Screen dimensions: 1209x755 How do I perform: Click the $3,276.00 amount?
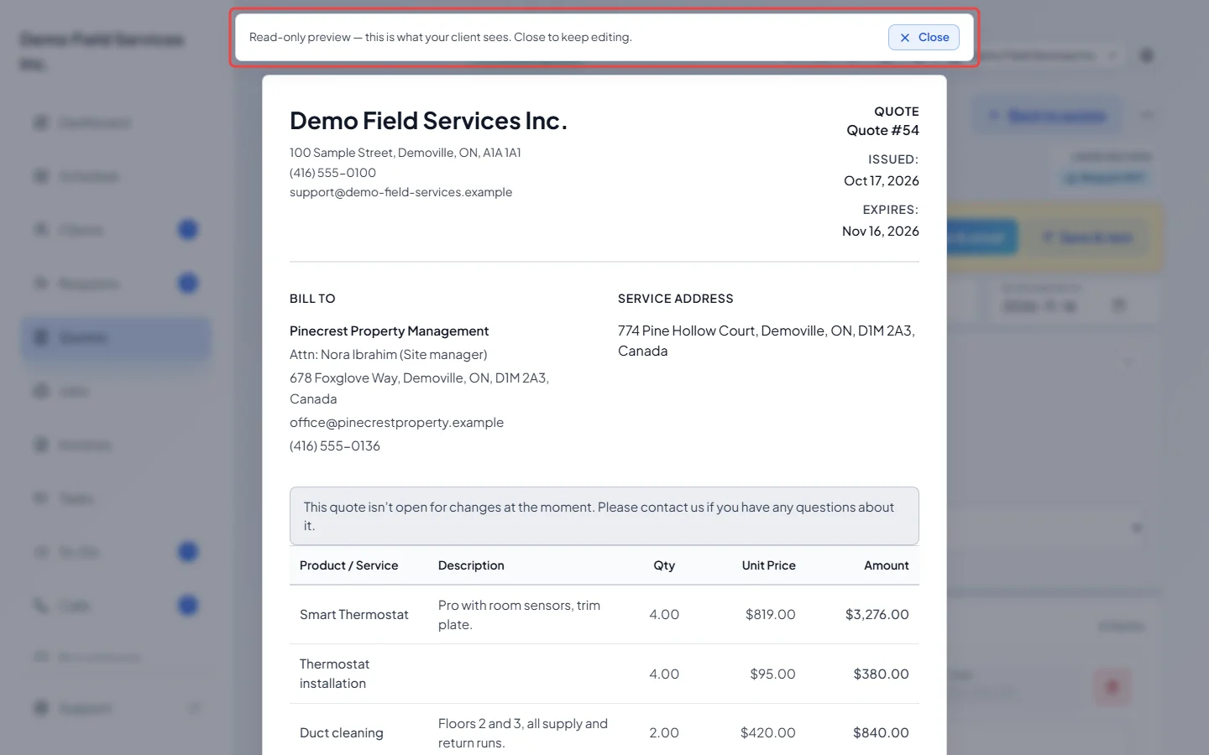click(877, 615)
